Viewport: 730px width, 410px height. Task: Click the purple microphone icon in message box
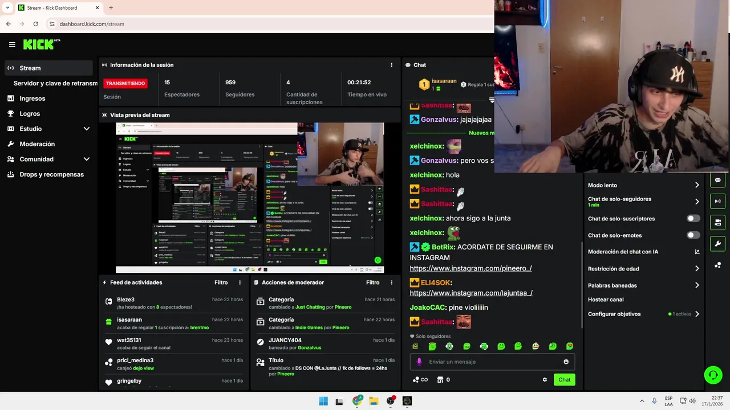pos(419,362)
